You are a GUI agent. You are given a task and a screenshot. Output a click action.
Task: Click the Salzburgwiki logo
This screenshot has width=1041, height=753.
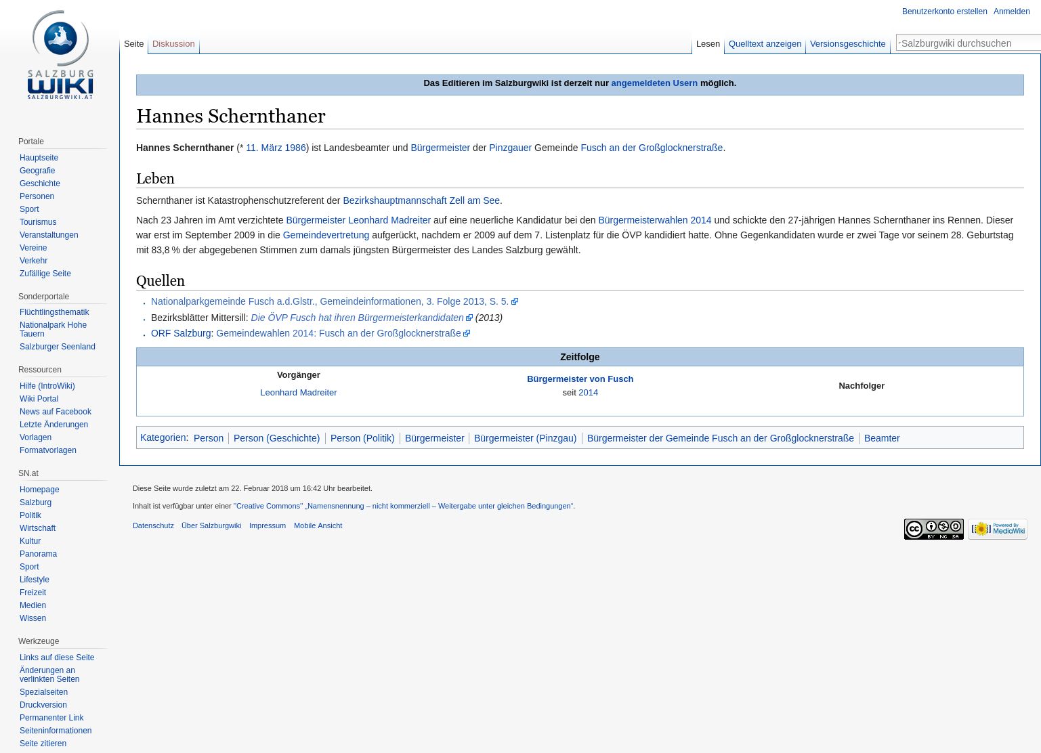60,55
